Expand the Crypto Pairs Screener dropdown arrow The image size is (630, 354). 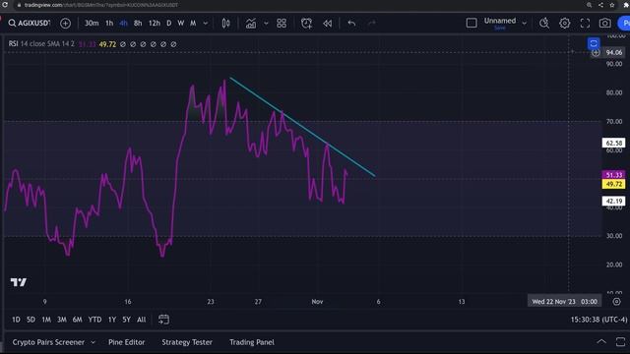(x=94, y=342)
